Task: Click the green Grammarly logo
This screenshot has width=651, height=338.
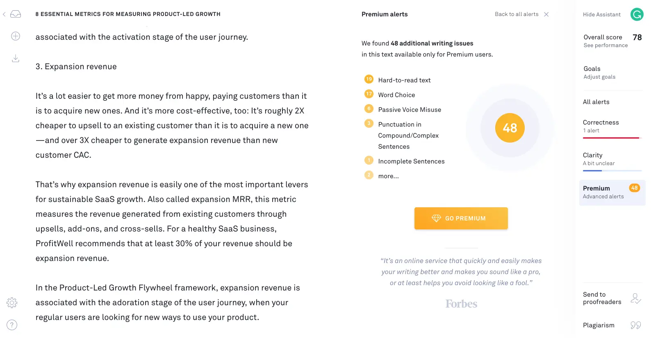Action: pyautogui.click(x=637, y=14)
